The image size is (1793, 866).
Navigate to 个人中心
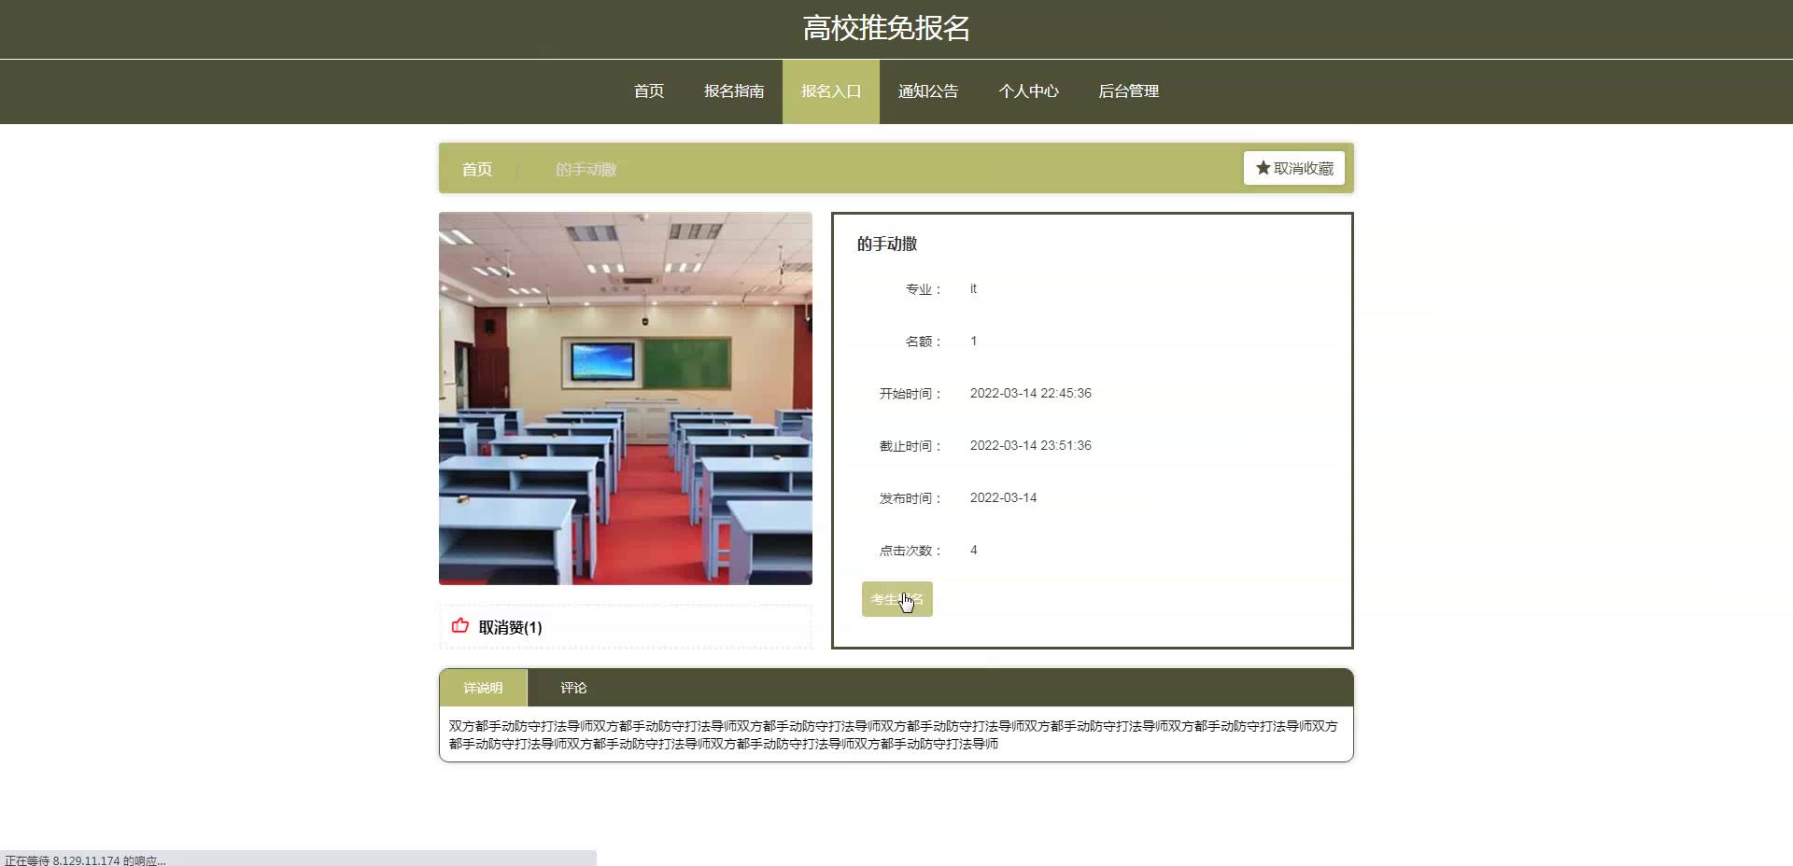[x=1028, y=91]
